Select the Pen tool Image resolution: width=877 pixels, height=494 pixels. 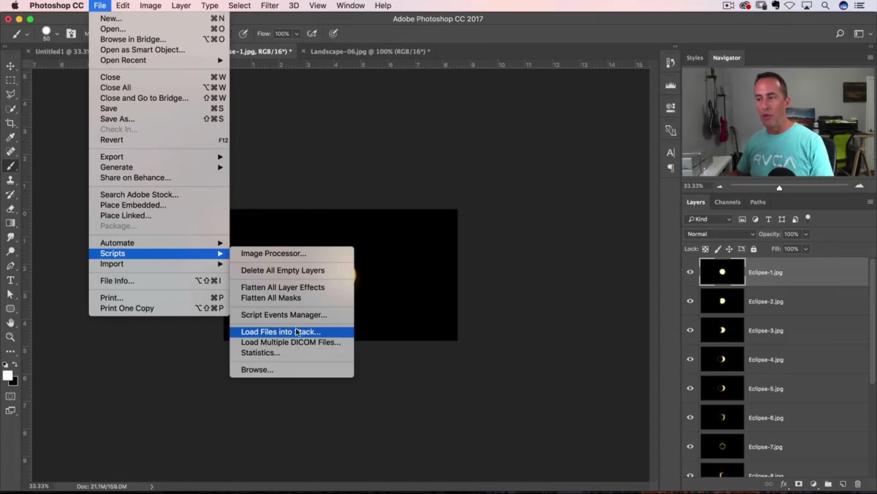pos(10,265)
